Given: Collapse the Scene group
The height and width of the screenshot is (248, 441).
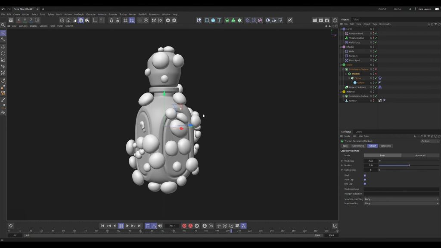Looking at the screenshot, I should pyautogui.click(x=341, y=65).
